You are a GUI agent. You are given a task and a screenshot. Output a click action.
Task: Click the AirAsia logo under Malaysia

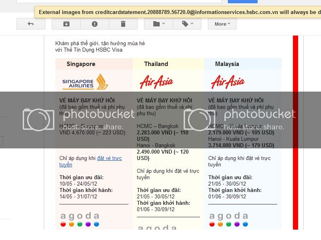[228, 82]
